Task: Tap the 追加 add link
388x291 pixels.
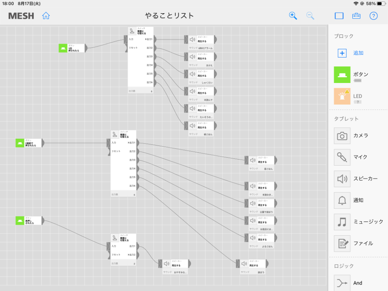Action: (x=358, y=53)
